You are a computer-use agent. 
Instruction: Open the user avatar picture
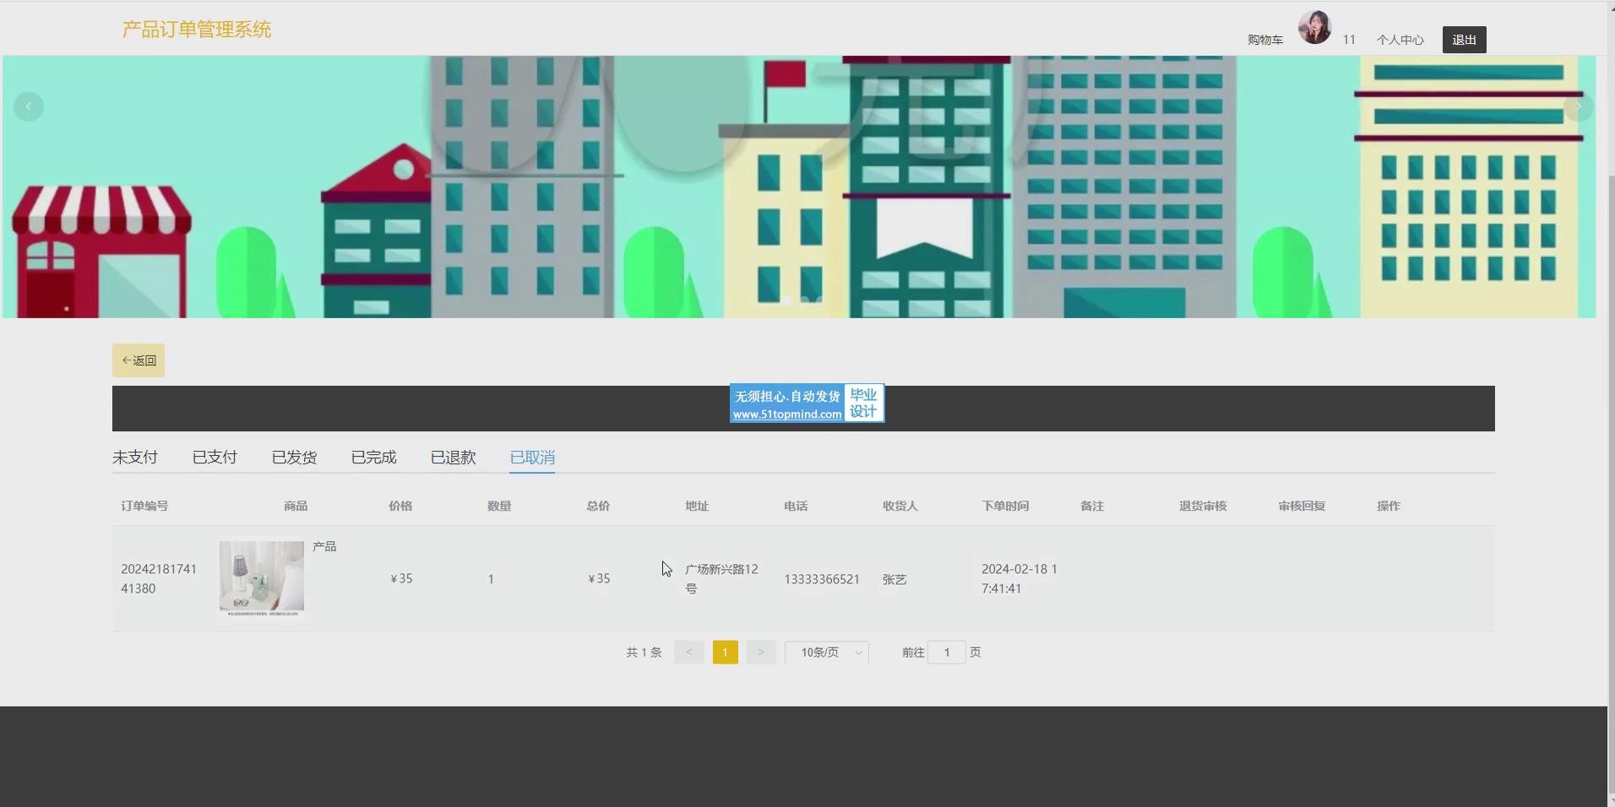(x=1314, y=27)
